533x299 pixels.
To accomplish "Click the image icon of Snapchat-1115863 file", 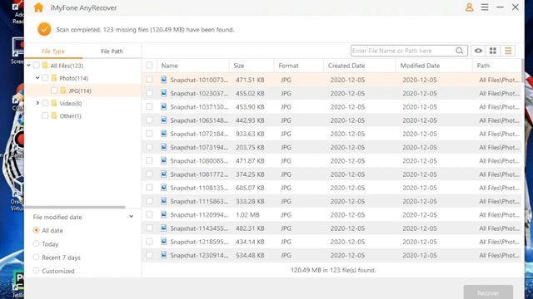I will 164,201.
